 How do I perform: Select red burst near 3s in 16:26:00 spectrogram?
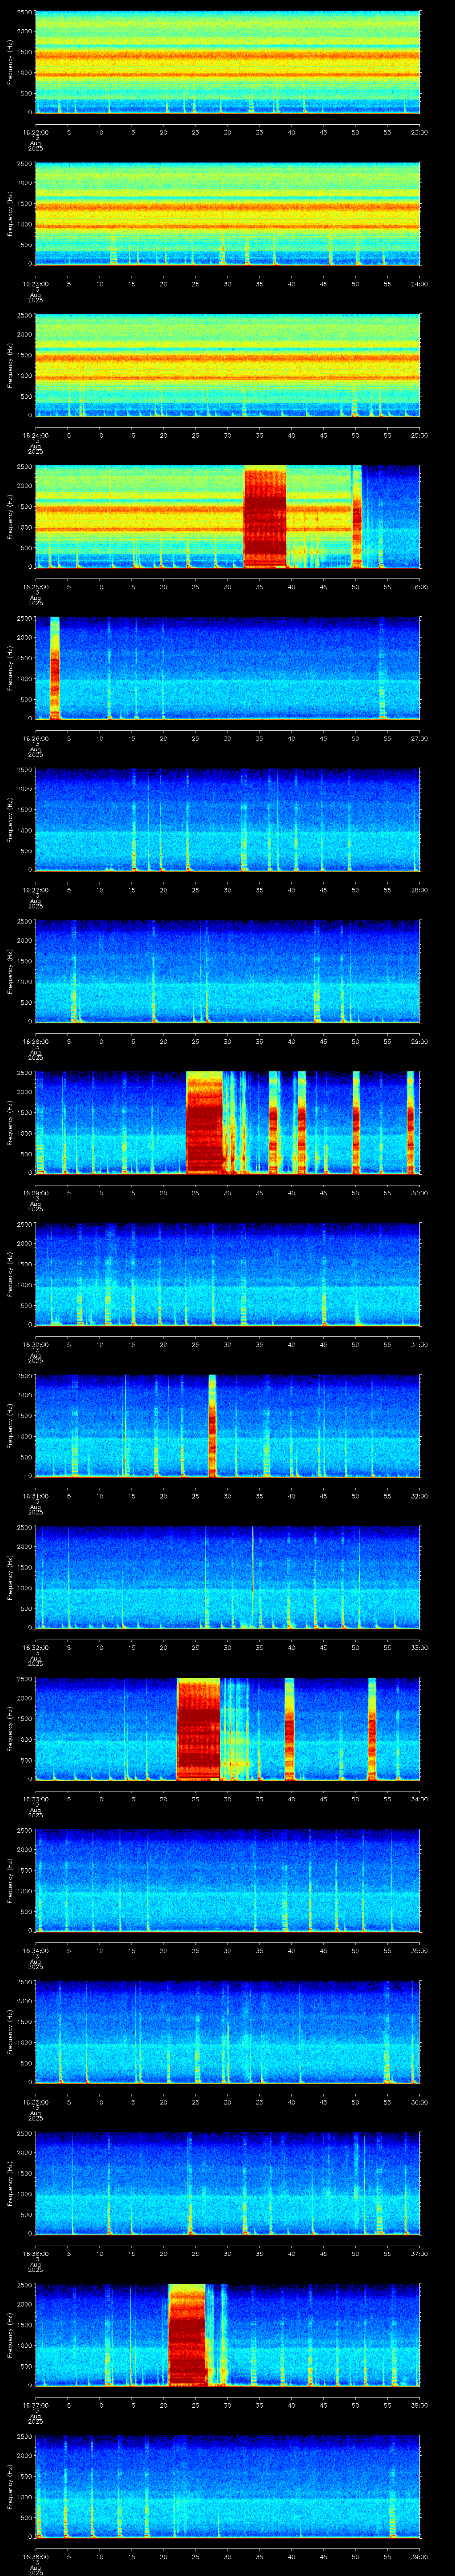(55, 668)
